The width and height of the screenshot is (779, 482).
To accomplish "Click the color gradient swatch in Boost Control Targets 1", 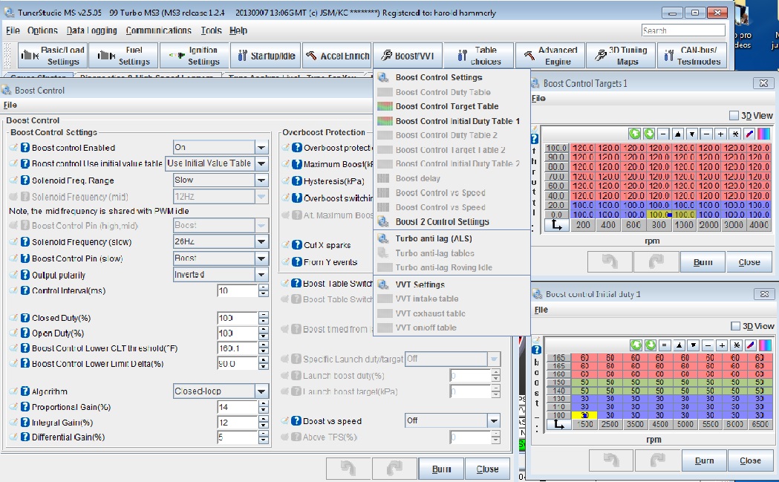I will (x=763, y=134).
